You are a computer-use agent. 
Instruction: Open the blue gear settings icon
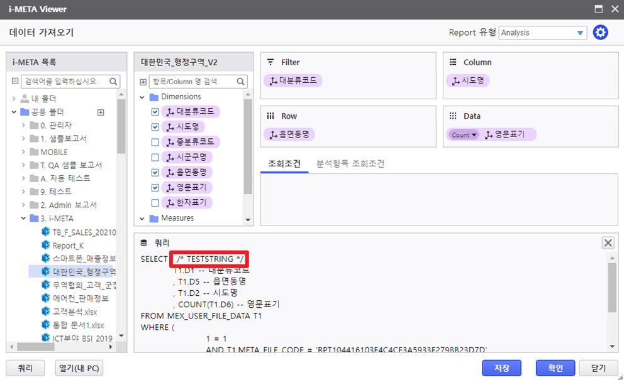click(601, 33)
